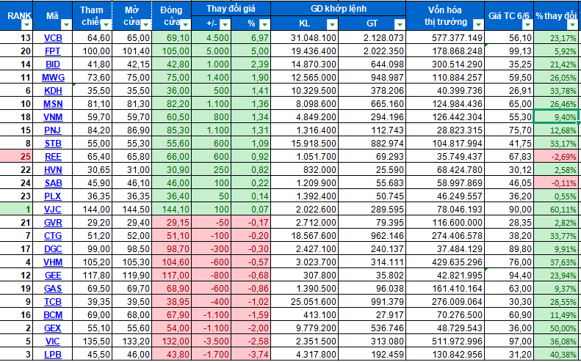Screen dimensions: 581x362
Task: Open the REE ticker link
Action: click(53, 157)
